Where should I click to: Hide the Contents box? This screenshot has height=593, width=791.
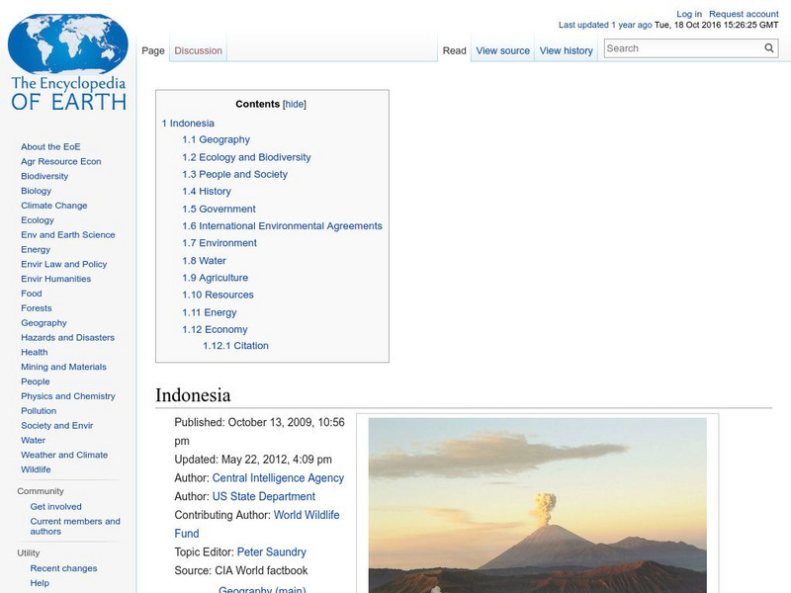click(x=294, y=103)
